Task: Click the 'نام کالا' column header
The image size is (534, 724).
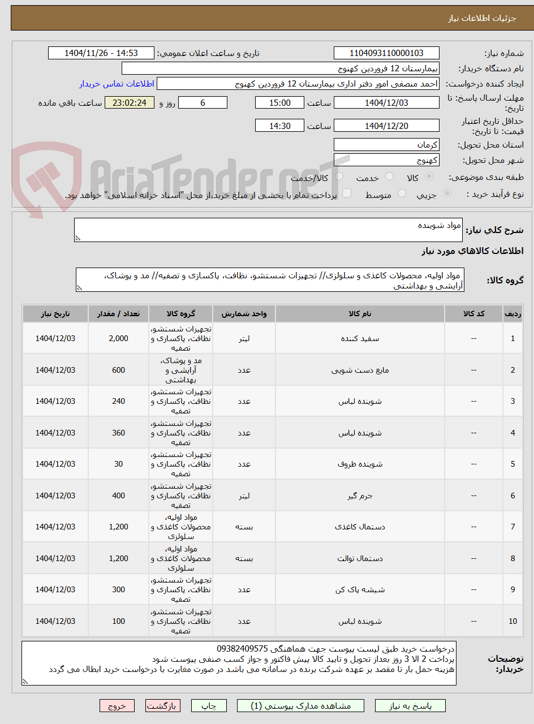Action: (x=360, y=313)
